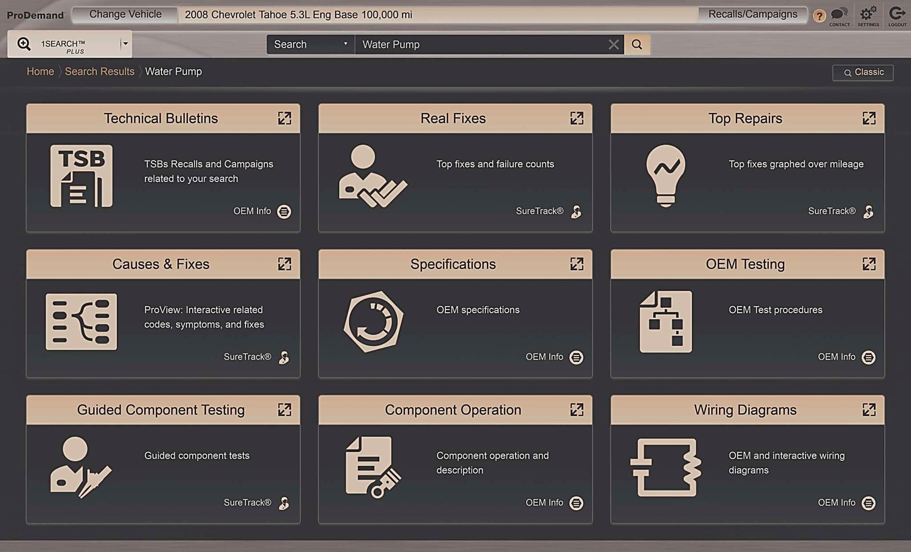
Task: Expand the Technical Bulletins card
Action: pos(284,119)
